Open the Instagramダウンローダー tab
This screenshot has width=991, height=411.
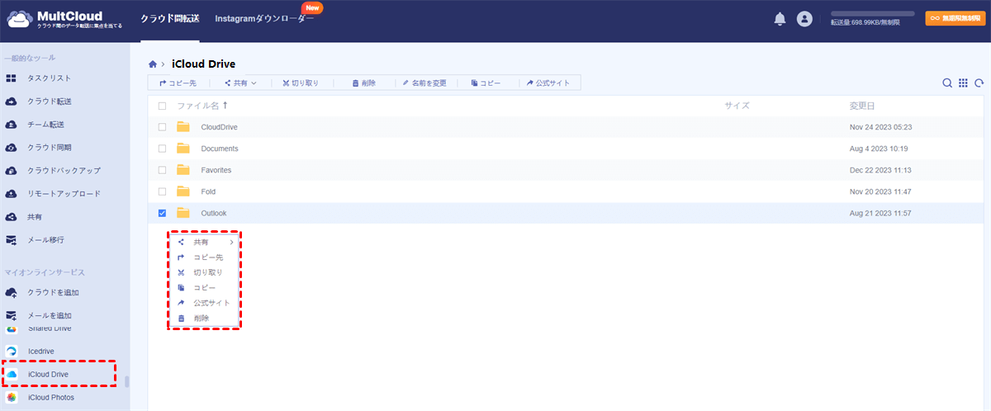click(264, 19)
